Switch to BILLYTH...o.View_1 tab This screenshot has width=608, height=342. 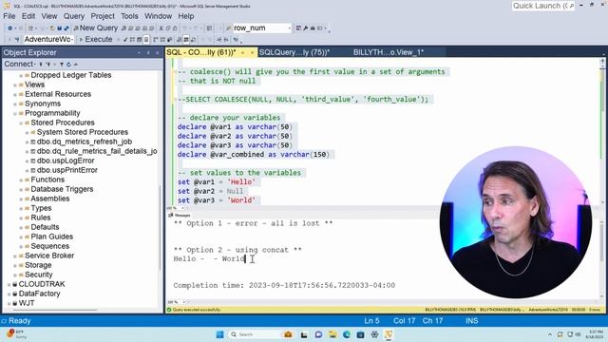click(389, 52)
